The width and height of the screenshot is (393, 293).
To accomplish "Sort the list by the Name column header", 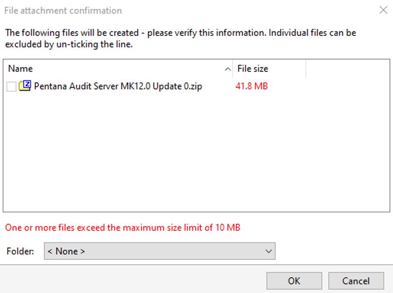I will tap(118, 69).
